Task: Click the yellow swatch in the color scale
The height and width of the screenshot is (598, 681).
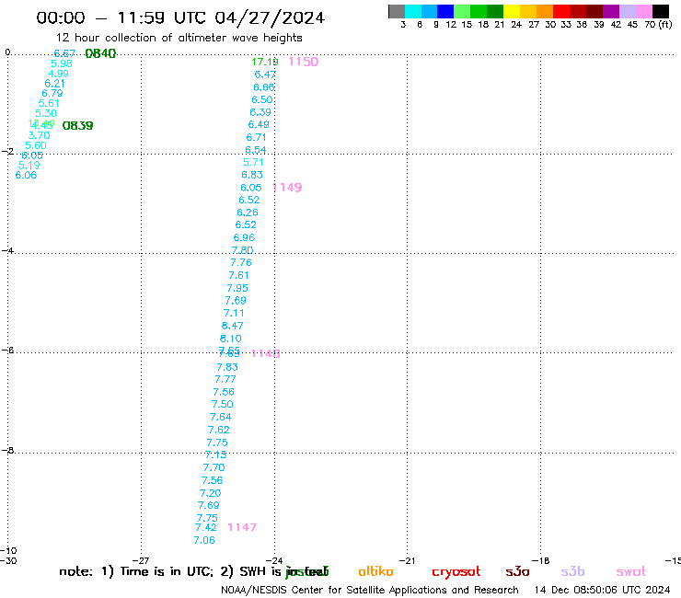Action: pyautogui.click(x=512, y=11)
